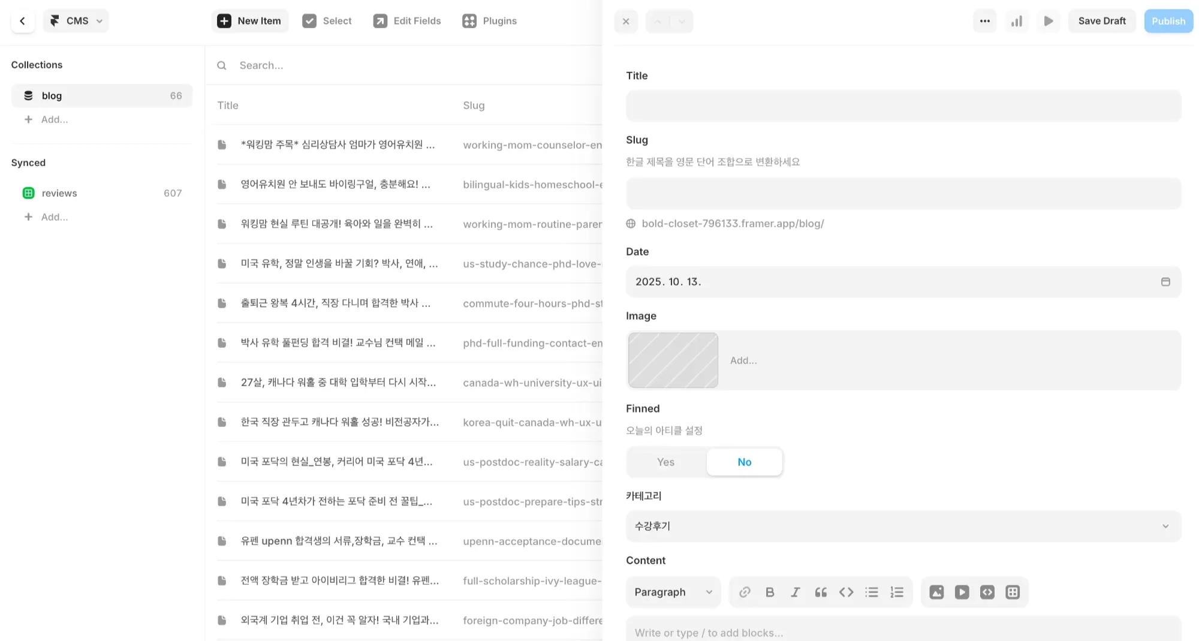Click the Save Draft button
Screen dimensions: 1199x641
point(1102,20)
